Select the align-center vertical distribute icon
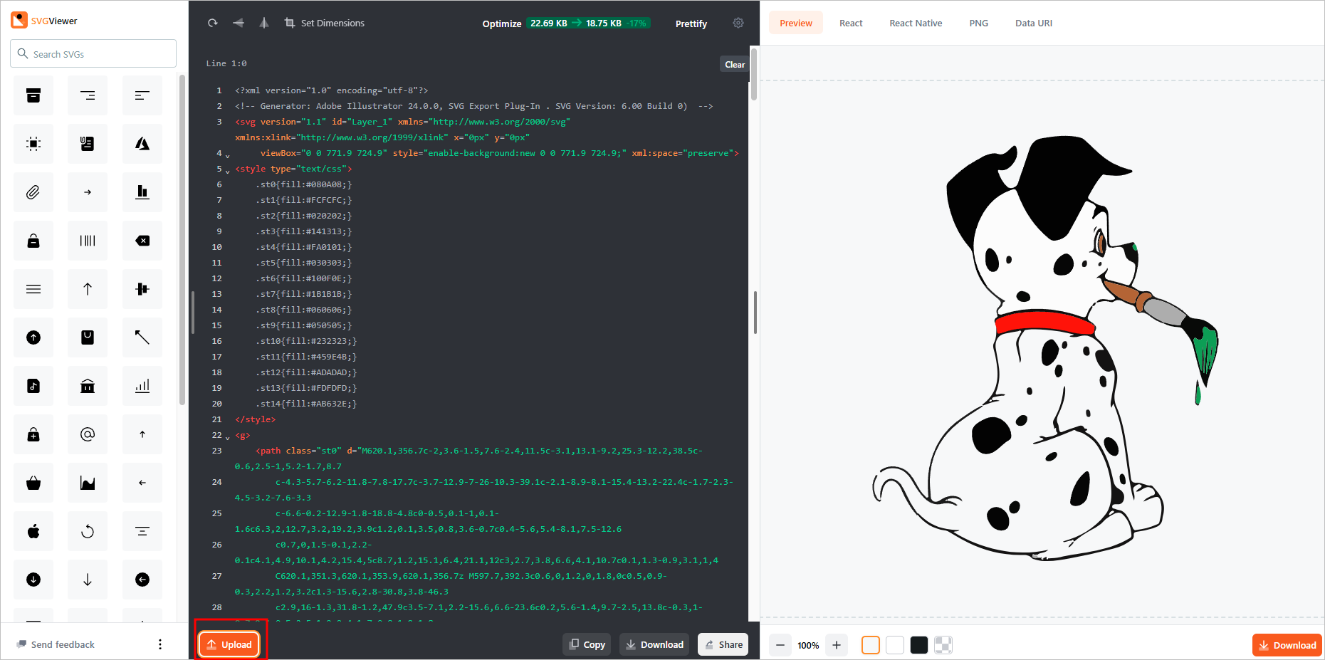Viewport: 1325px width, 660px height. click(x=142, y=289)
